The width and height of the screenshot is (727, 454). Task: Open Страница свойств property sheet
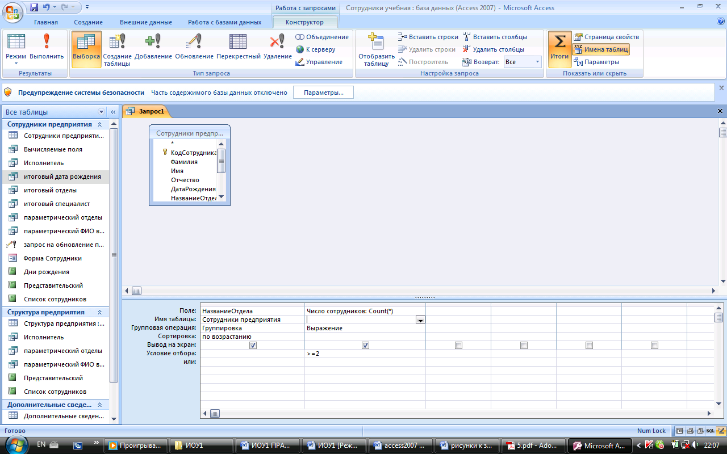click(x=607, y=37)
